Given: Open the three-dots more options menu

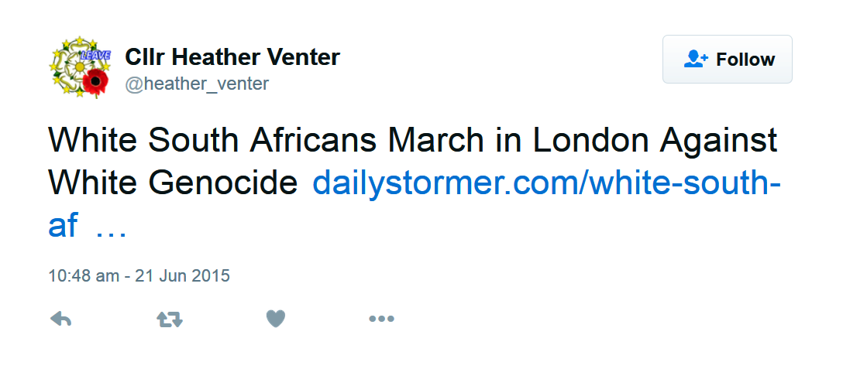Looking at the screenshot, I should pyautogui.click(x=381, y=319).
